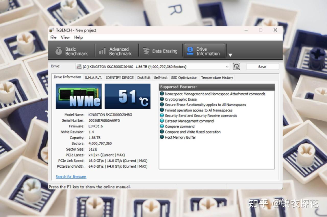The width and height of the screenshot is (327, 217).
Task: Show the Temperature History tab
Action: click(x=217, y=78)
